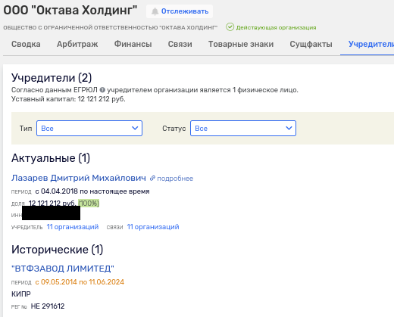394x317 pixels.
Task: Open the Тип dropdown
Action: coord(89,128)
